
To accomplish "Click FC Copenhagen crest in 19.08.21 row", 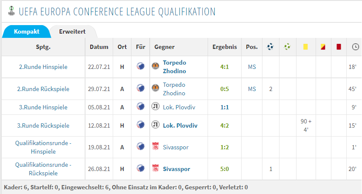I will click(x=141, y=147).
